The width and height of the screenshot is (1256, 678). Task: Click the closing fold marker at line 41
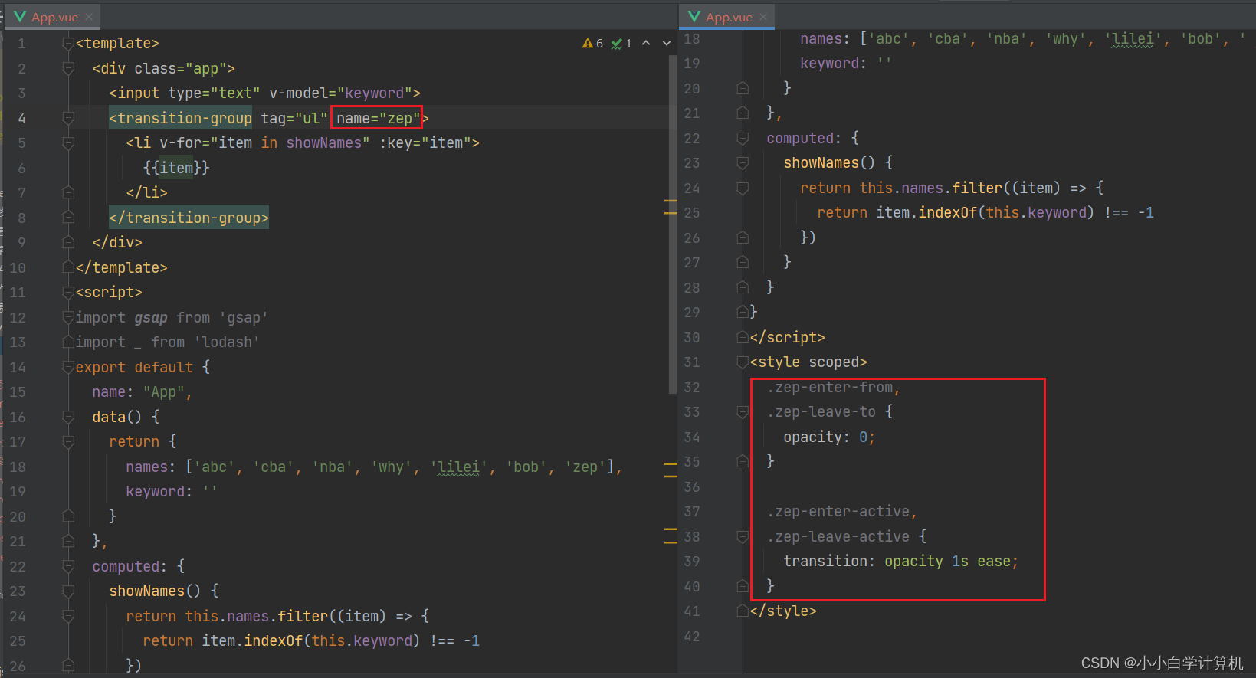[x=743, y=611]
